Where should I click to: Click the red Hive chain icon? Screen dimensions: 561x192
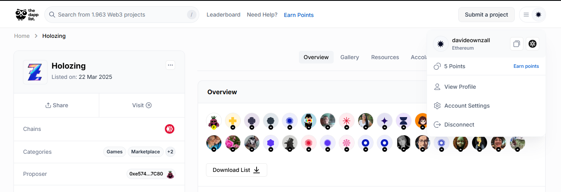pos(170,129)
